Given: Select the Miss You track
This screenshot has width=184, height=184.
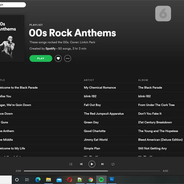Looking at the screenshot, I should pos(5,96).
